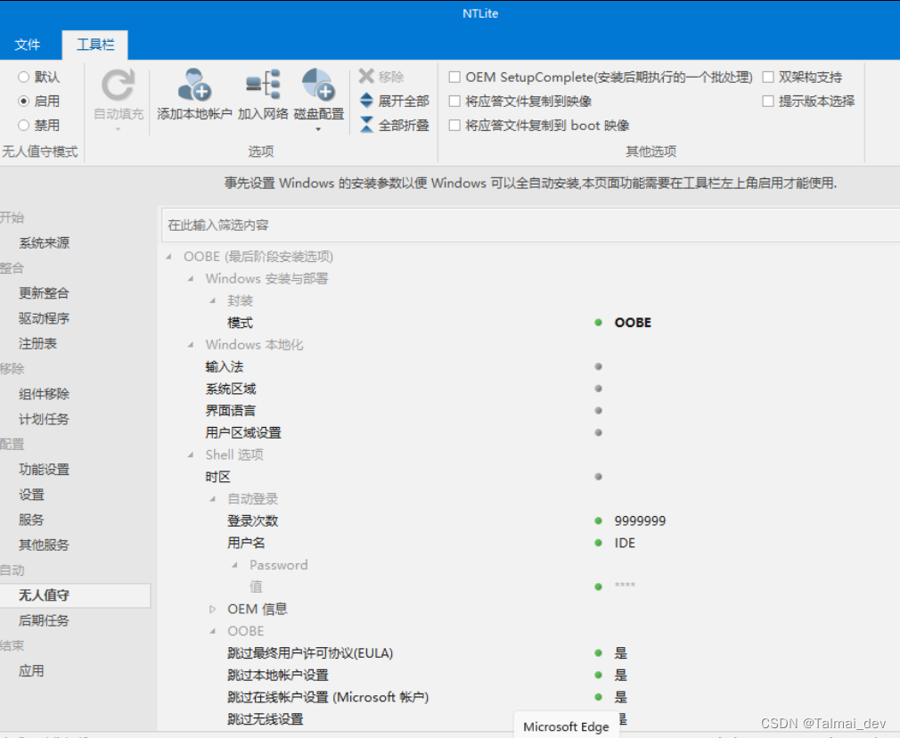The height and width of the screenshot is (738, 900).
Task: Switch to the 文件 tab
Action: click(28, 44)
